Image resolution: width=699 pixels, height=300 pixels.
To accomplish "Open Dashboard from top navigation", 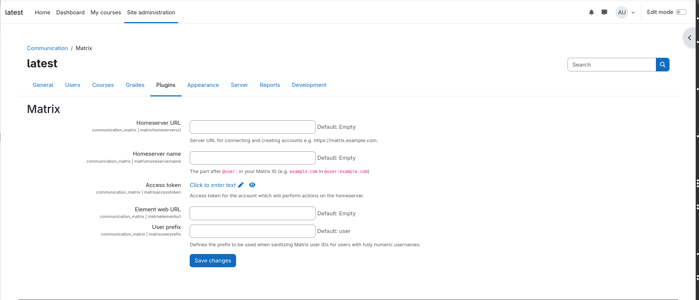I will tap(70, 12).
